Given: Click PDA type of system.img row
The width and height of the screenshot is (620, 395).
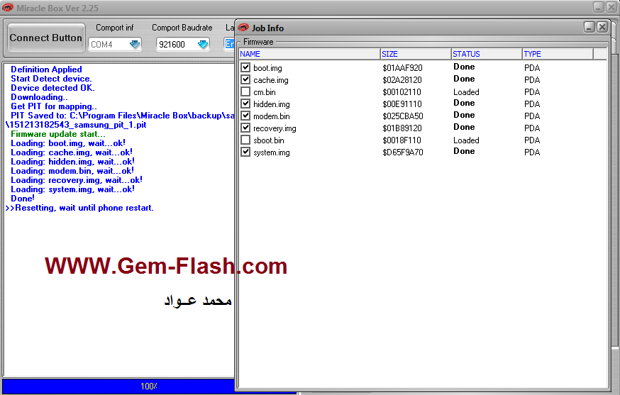Looking at the screenshot, I should 532,152.
